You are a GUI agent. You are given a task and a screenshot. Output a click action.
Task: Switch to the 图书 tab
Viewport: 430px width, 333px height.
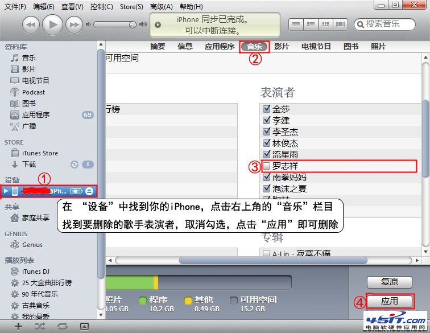click(351, 47)
